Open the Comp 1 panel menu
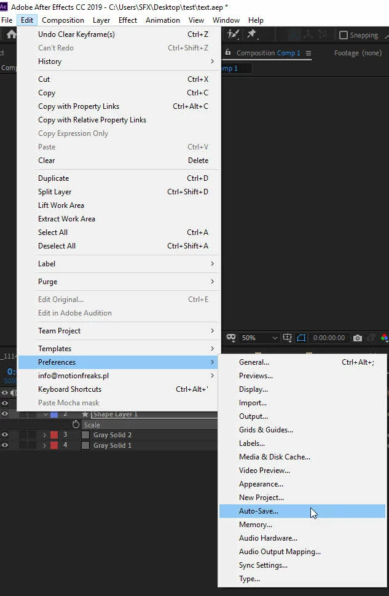Screen dimensions: 389x596 click(x=308, y=54)
